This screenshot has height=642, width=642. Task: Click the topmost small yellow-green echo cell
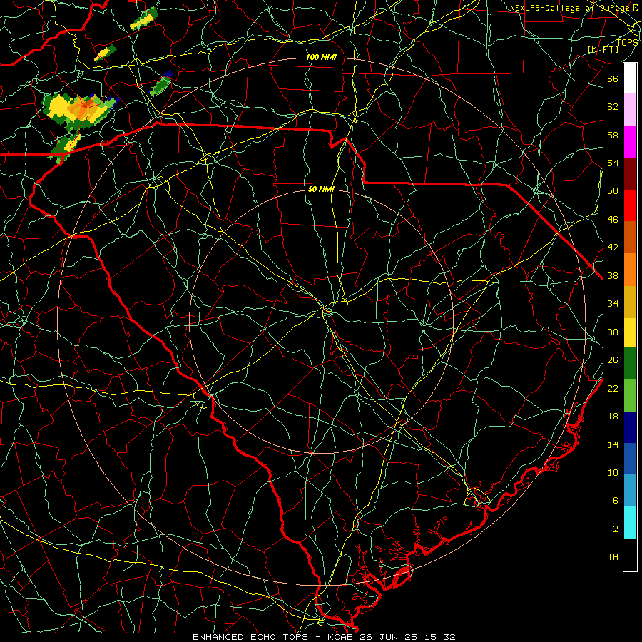[144, 19]
